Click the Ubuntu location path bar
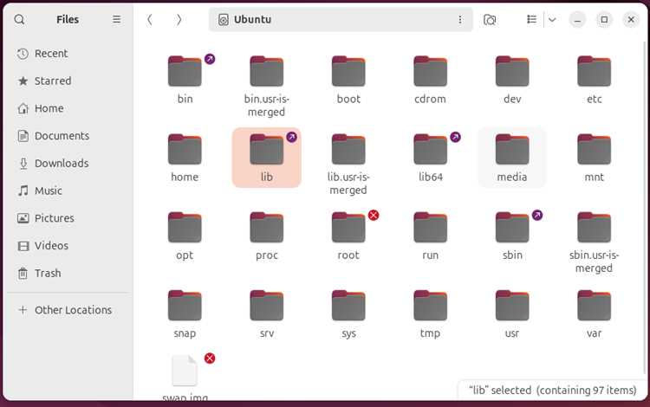Viewport: 650px width, 407px height. [x=341, y=19]
